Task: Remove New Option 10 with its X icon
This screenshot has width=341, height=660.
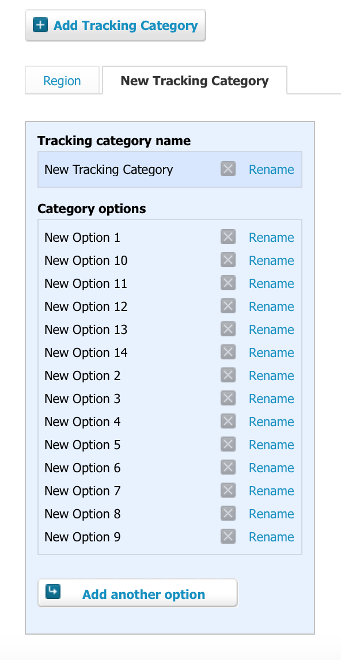Action: 228,260
